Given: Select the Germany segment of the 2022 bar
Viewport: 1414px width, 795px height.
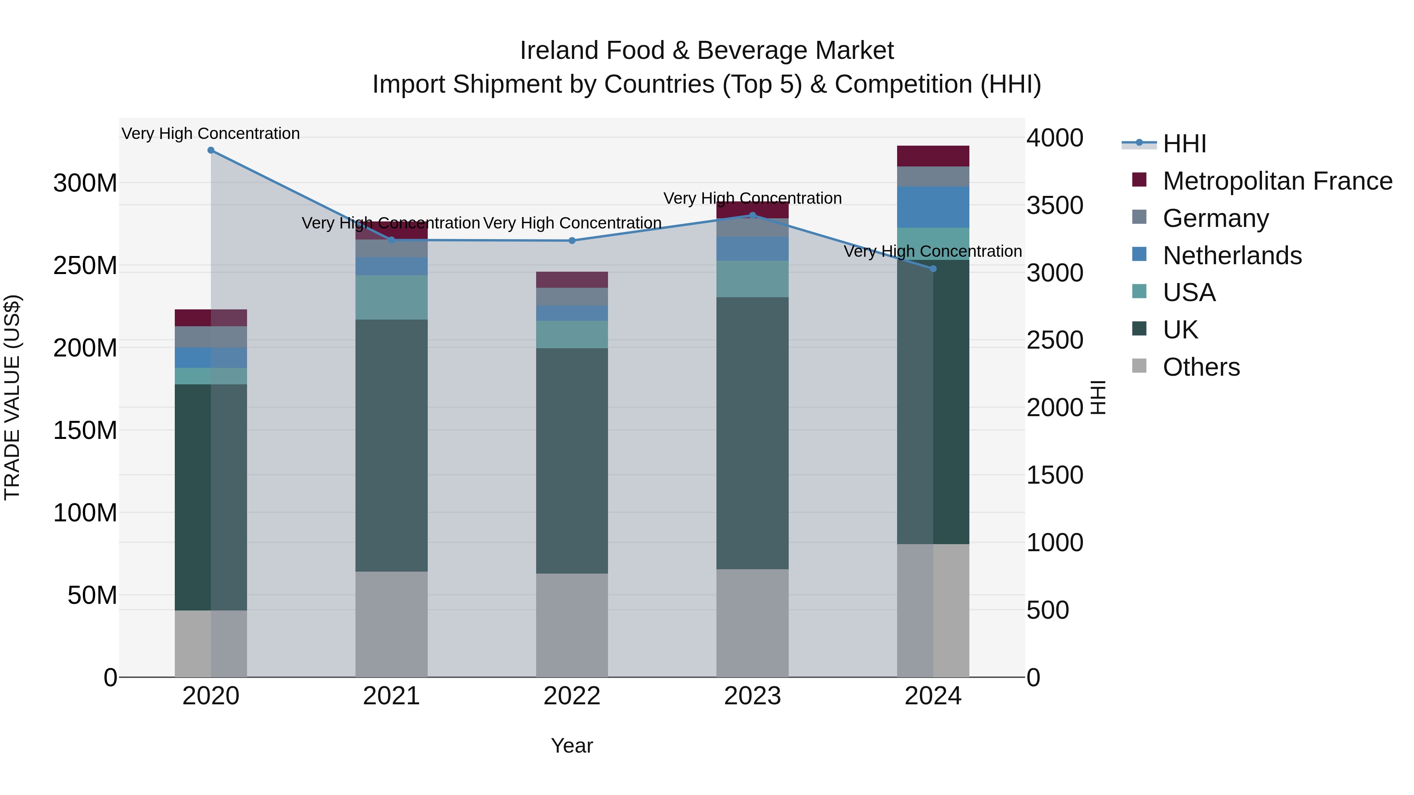Looking at the screenshot, I should click(572, 297).
